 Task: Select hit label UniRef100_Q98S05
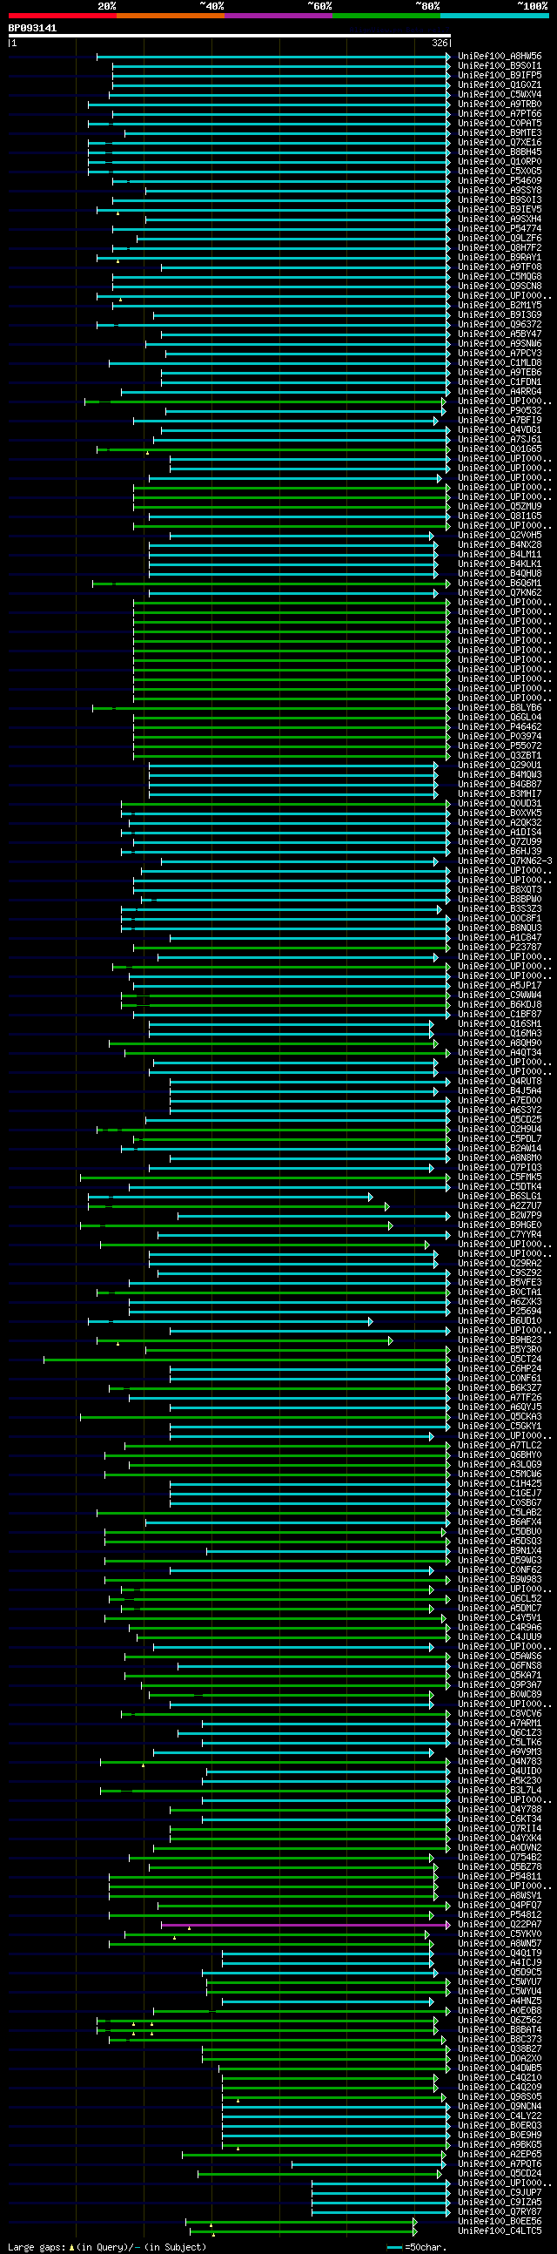(500, 2097)
